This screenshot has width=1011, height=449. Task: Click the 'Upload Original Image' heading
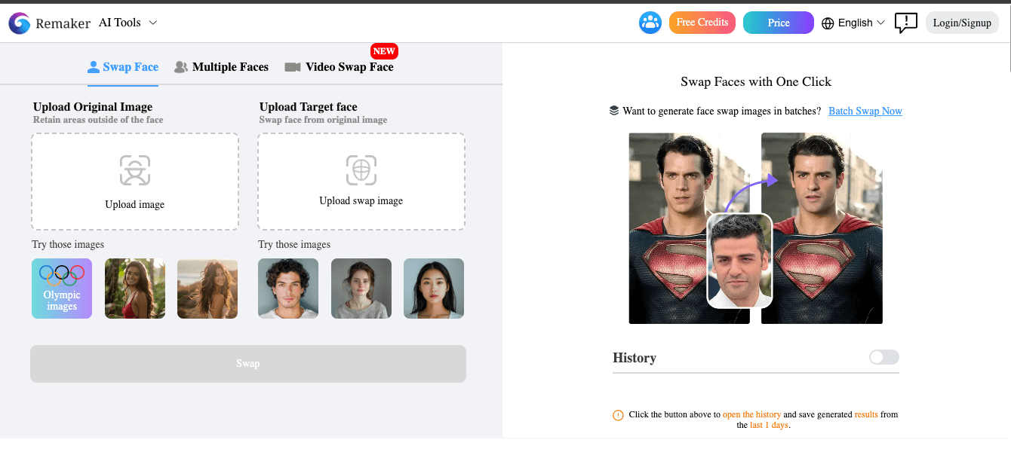[x=93, y=107]
